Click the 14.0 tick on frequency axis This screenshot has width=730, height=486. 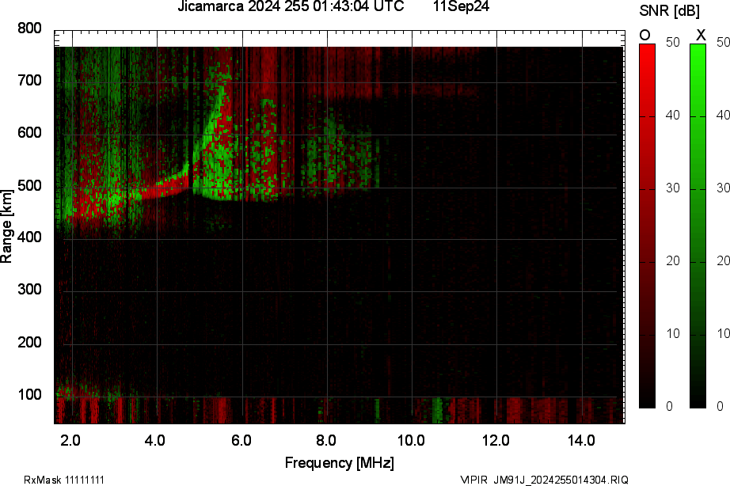[581, 440]
